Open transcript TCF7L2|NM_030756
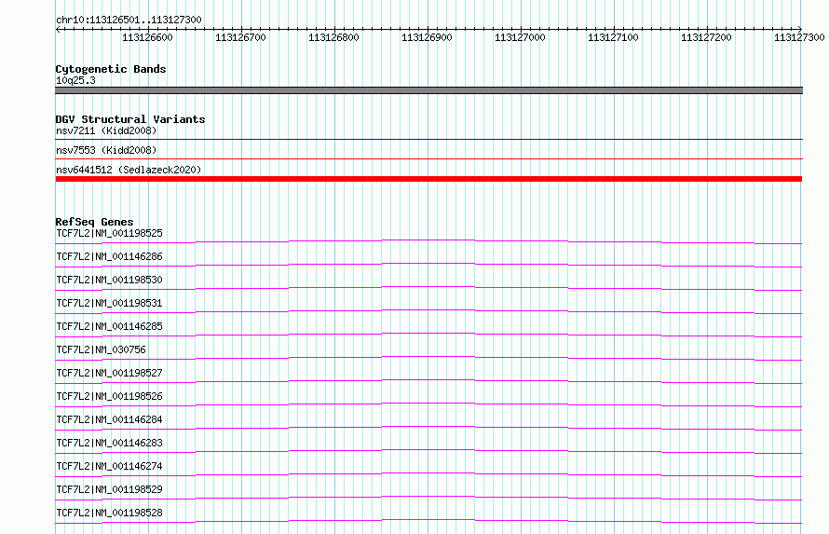Screen dimensions: 829x534 [101, 349]
